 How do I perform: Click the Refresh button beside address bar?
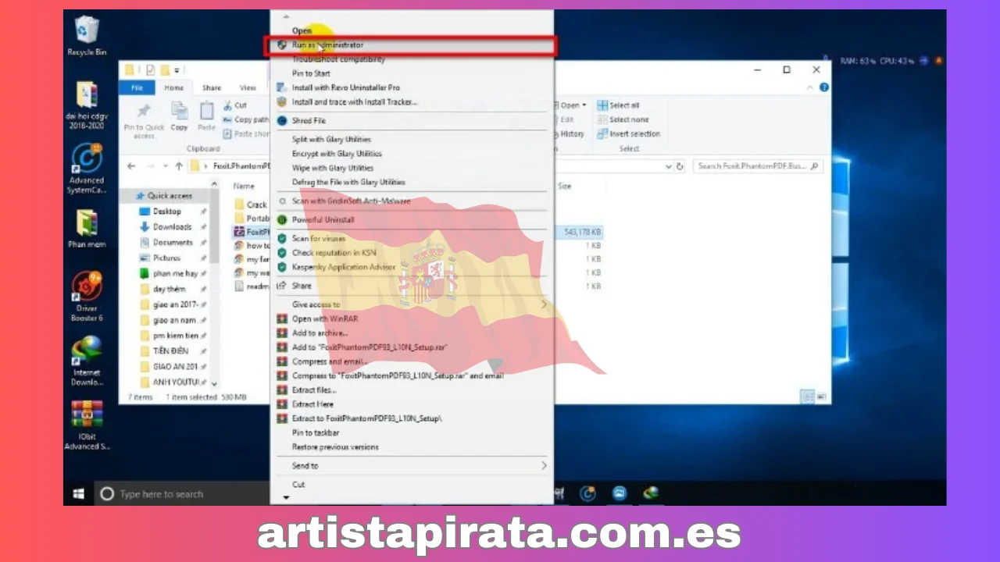(x=680, y=166)
